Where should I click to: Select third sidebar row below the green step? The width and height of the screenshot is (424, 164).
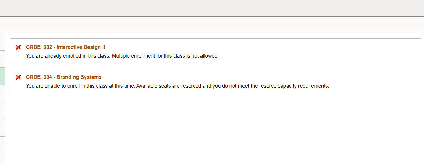(x=2, y=128)
